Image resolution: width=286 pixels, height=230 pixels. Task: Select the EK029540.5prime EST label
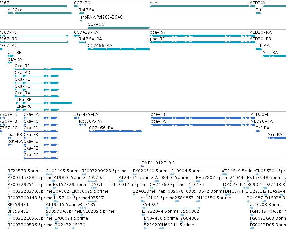click(151, 171)
